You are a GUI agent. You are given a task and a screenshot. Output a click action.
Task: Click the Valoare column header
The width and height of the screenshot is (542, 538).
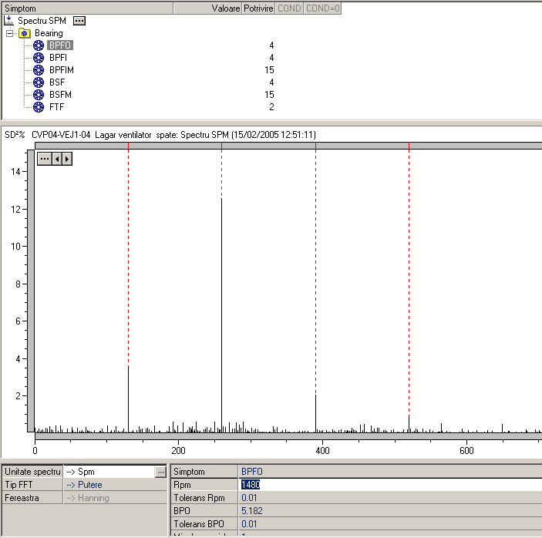(x=224, y=8)
